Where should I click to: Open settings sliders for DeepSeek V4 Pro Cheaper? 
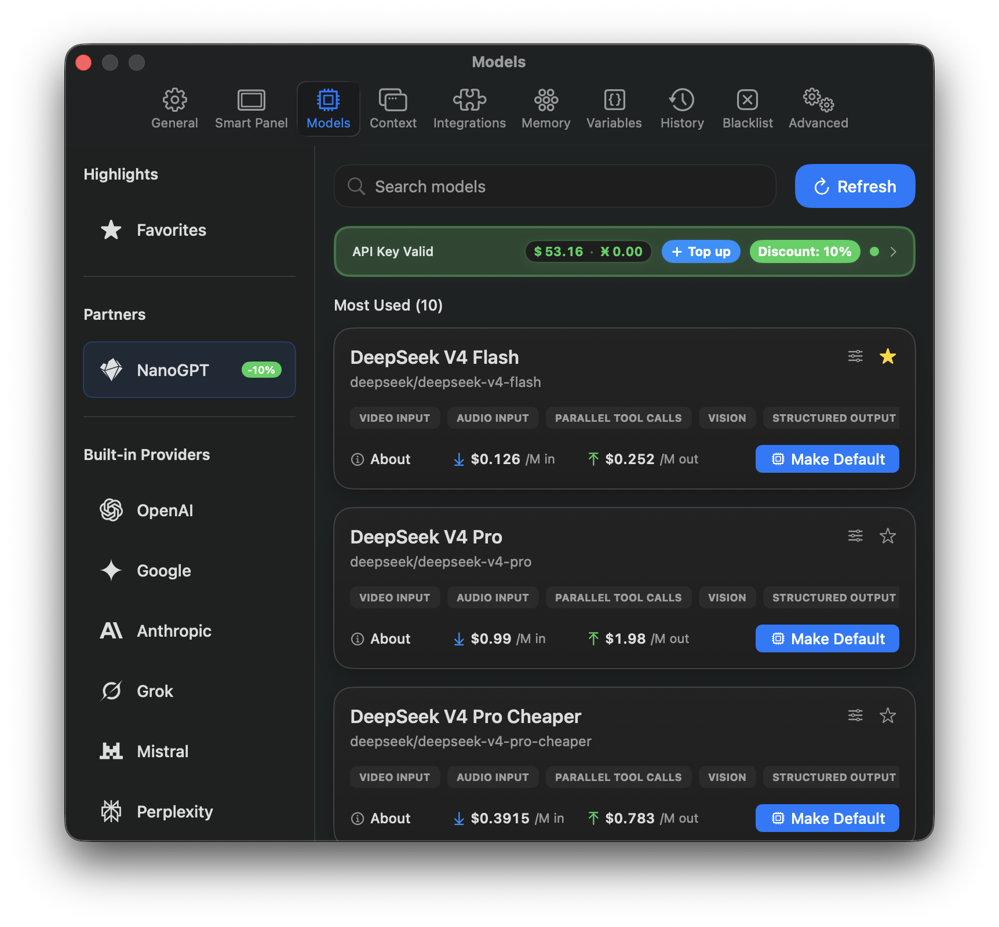(x=855, y=716)
